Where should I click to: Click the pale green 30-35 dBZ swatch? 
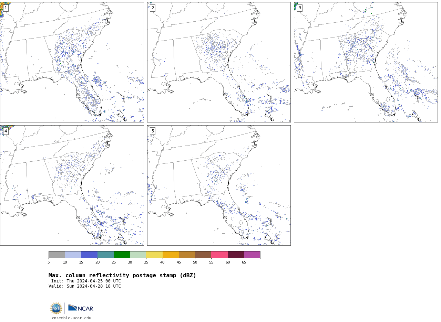pos(138,255)
